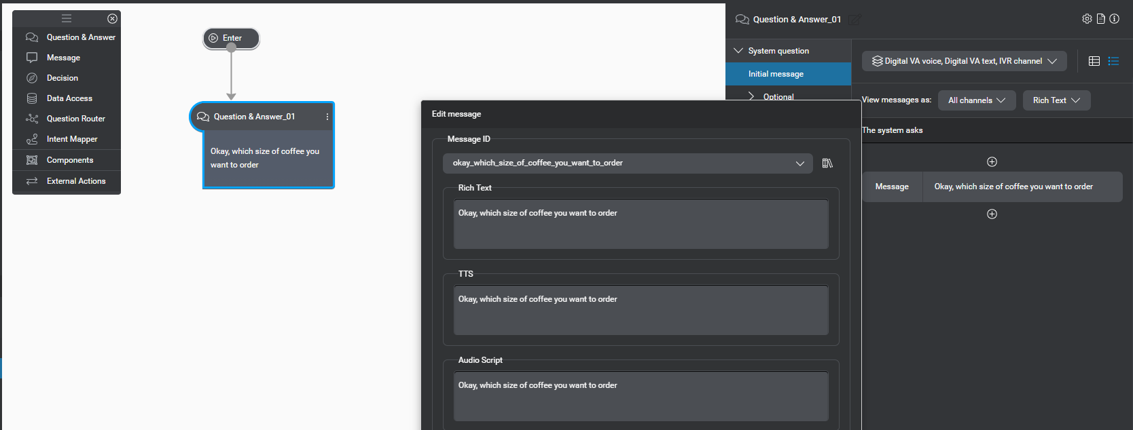1133x430 pixels.
Task: Click the TTS text field
Action: pyautogui.click(x=641, y=310)
